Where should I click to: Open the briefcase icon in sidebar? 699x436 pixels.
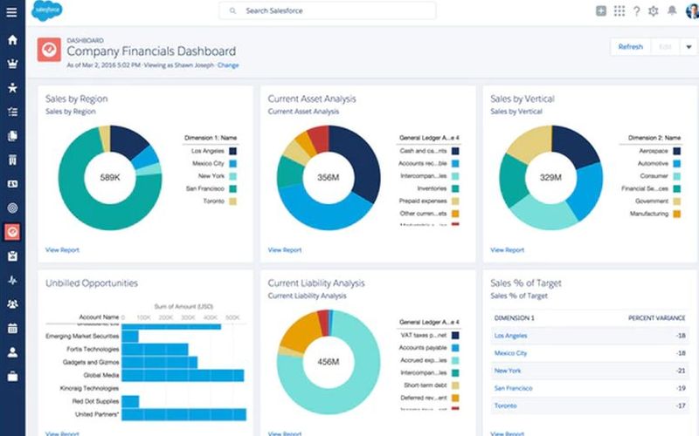(12, 377)
